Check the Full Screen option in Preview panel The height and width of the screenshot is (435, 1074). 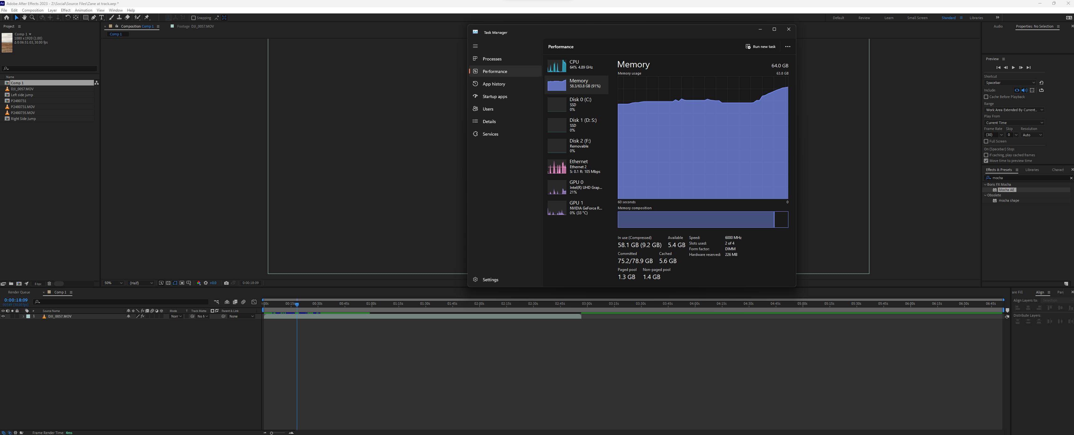[x=986, y=141]
